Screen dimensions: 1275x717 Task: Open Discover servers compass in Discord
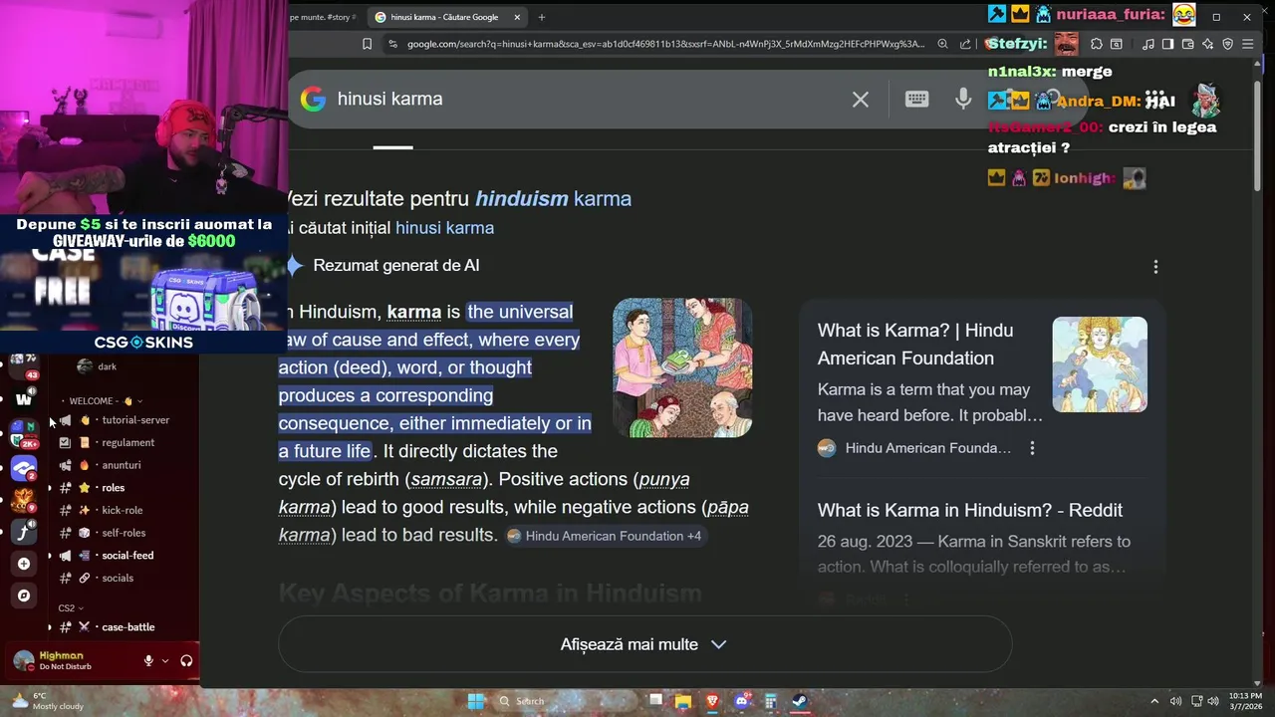[24, 596]
